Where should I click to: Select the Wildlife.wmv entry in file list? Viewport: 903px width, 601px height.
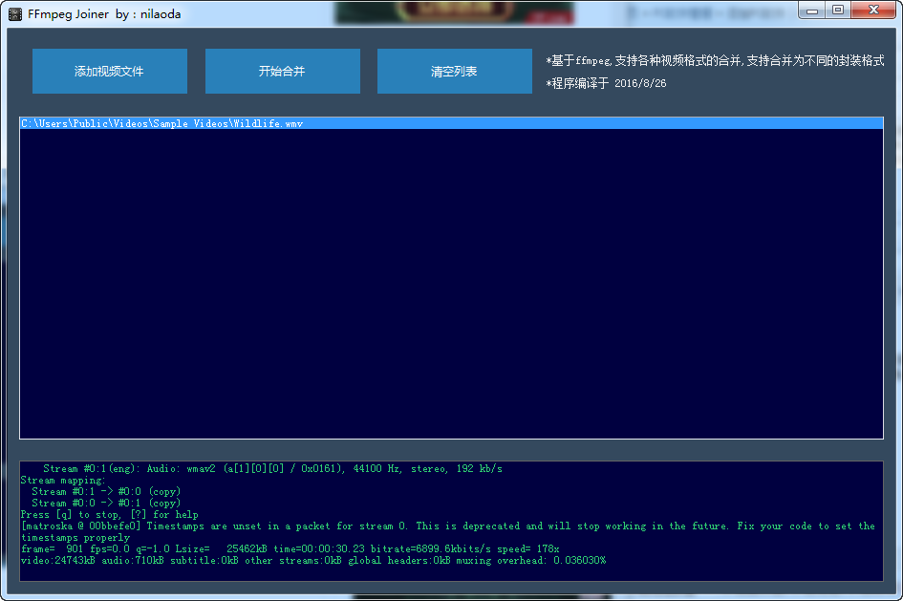(x=162, y=124)
